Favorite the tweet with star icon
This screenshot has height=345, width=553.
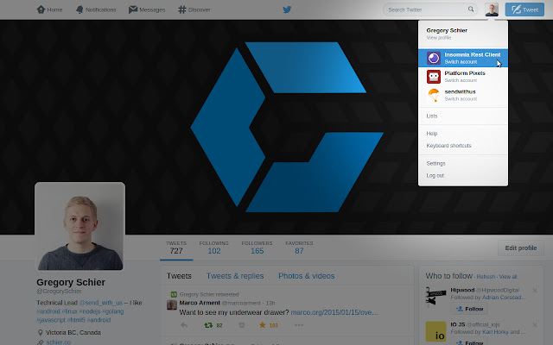(x=262, y=325)
